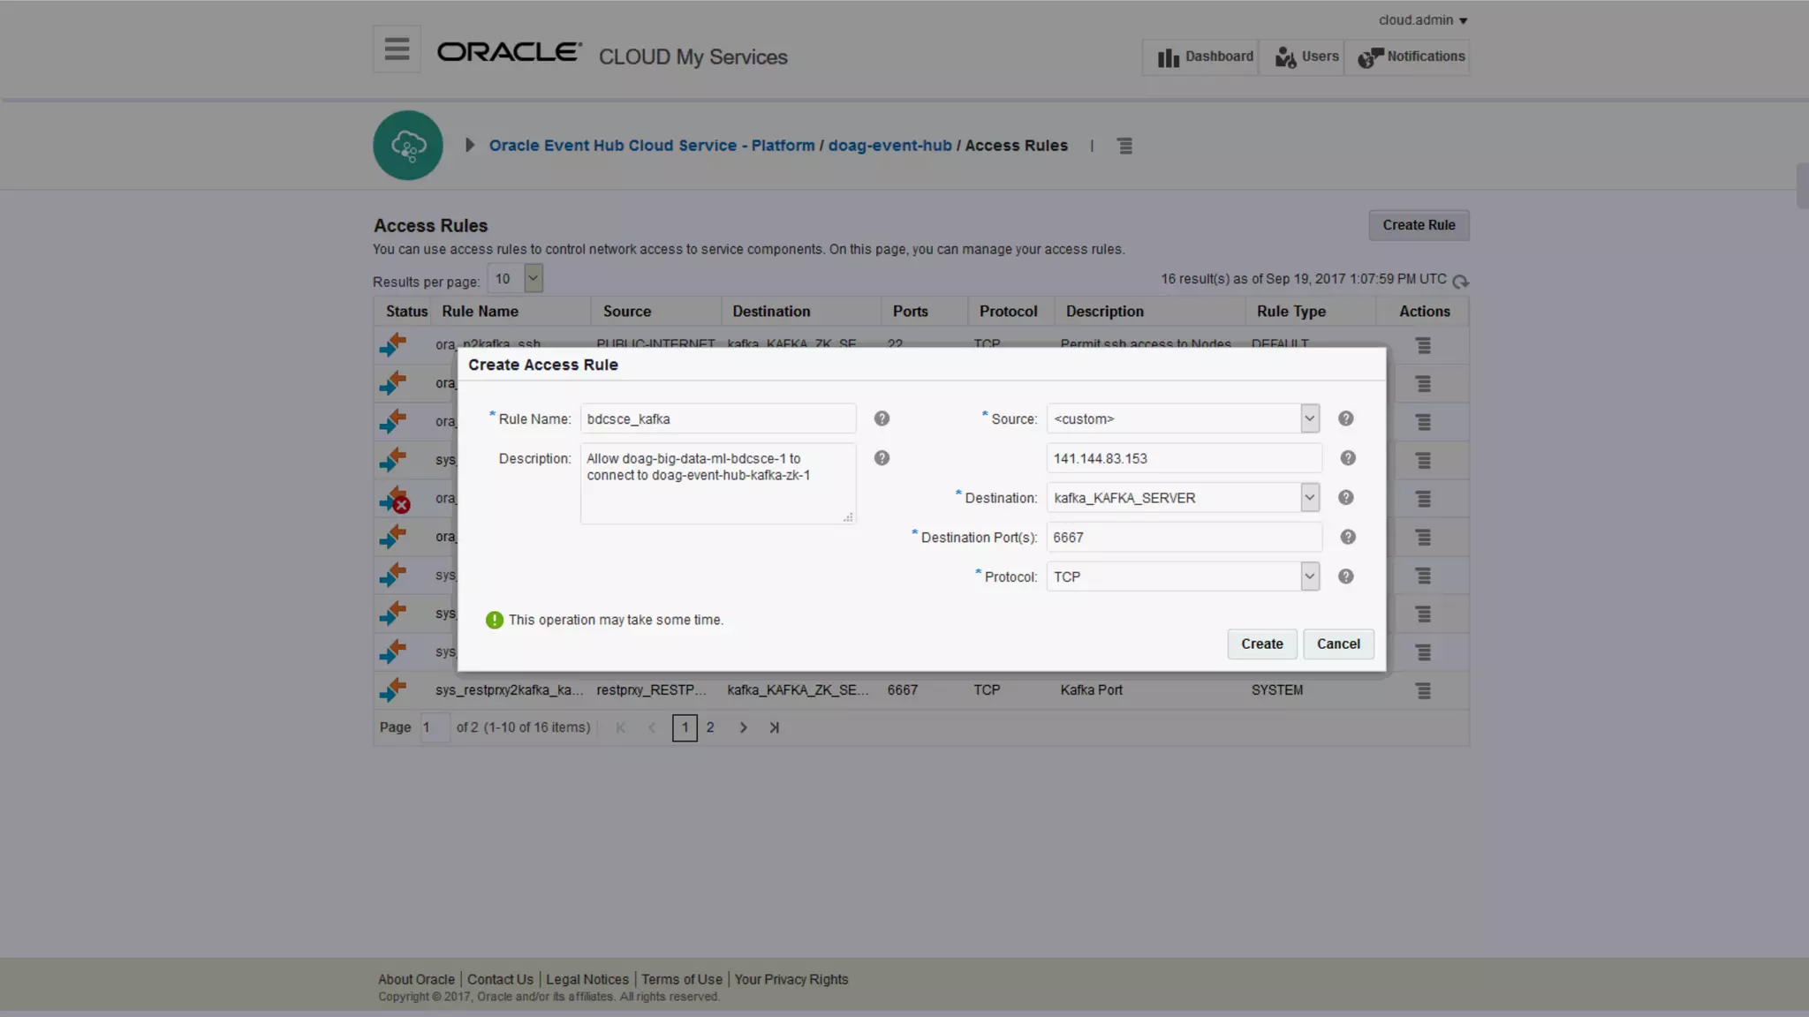Click the page vertical scrollbar thumb
The image size is (1809, 1017).
point(1802,185)
